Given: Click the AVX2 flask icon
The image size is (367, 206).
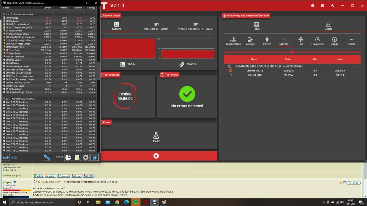Looking at the screenshot, I should tap(156, 135).
